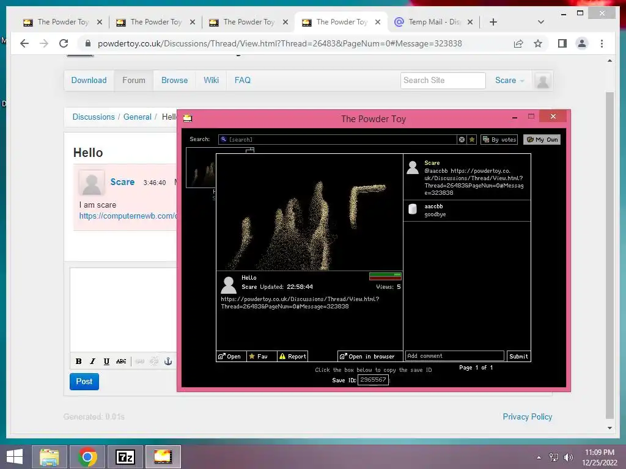Click the Save ID box to copy
This screenshot has height=469, width=626.
tap(373, 380)
